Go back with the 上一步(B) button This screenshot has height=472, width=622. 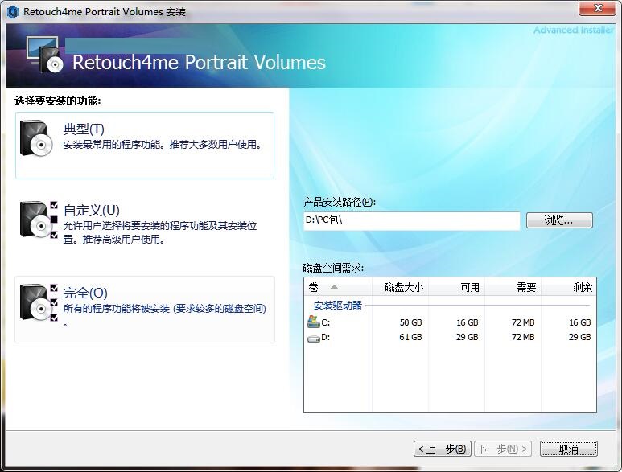click(443, 449)
